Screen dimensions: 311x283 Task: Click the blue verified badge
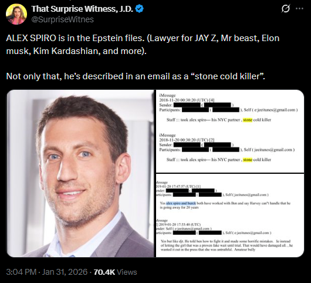coord(139,9)
